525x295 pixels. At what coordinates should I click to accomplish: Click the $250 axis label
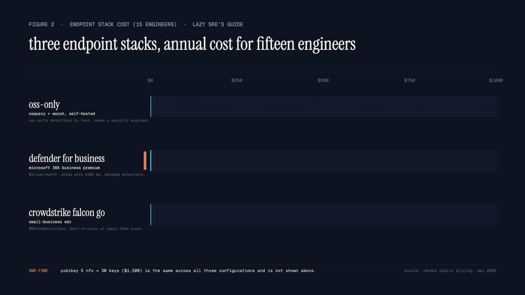tap(237, 80)
